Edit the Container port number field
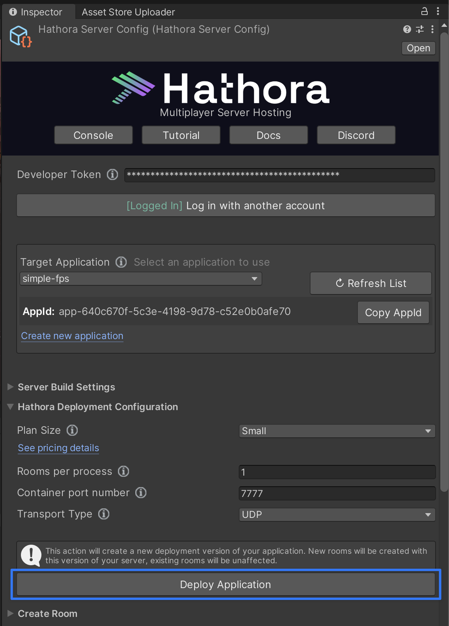The image size is (449, 626). pos(337,493)
